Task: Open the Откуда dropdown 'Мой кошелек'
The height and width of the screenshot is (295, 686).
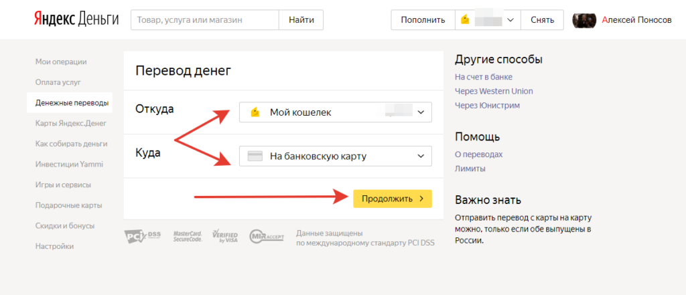Action: tap(335, 112)
